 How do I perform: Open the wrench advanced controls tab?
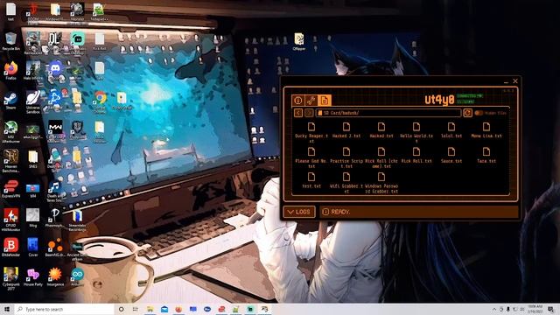(311, 101)
